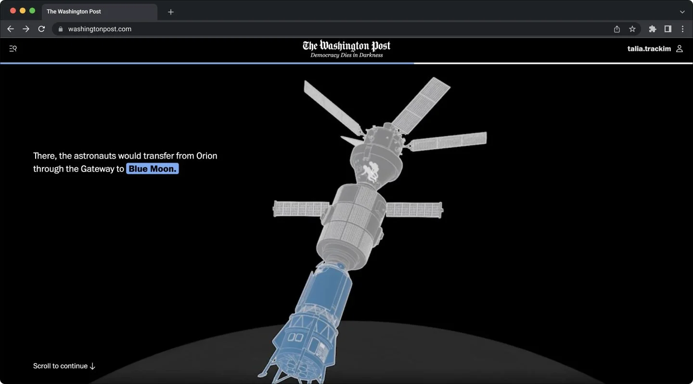
Task: Open a new tab with the plus button
Action: 171,12
